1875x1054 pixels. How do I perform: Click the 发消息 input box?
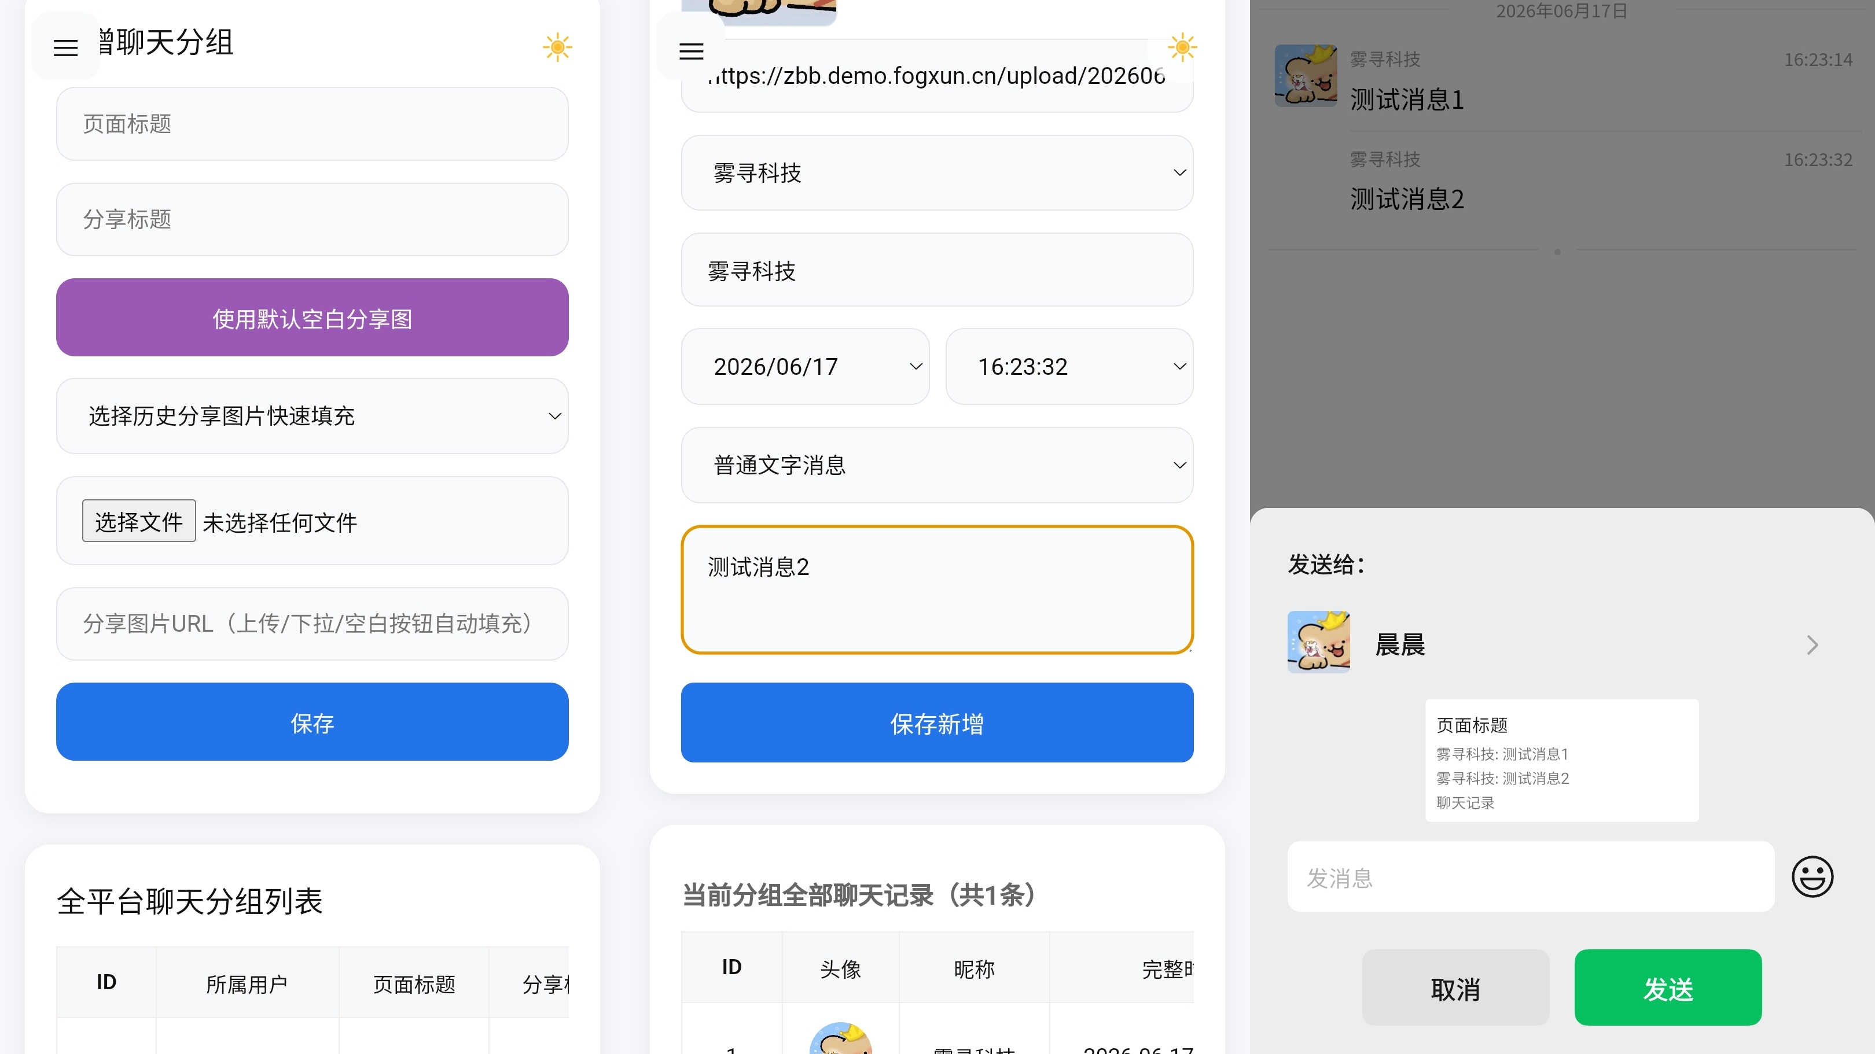point(1530,876)
